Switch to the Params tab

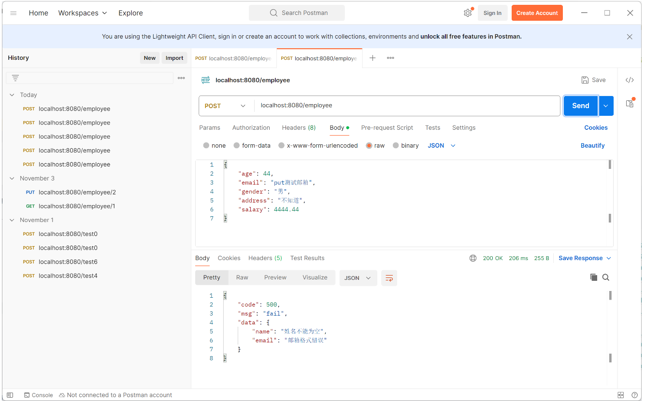point(210,128)
